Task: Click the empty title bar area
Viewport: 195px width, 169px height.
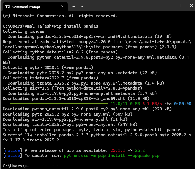Action: pos(122,6)
